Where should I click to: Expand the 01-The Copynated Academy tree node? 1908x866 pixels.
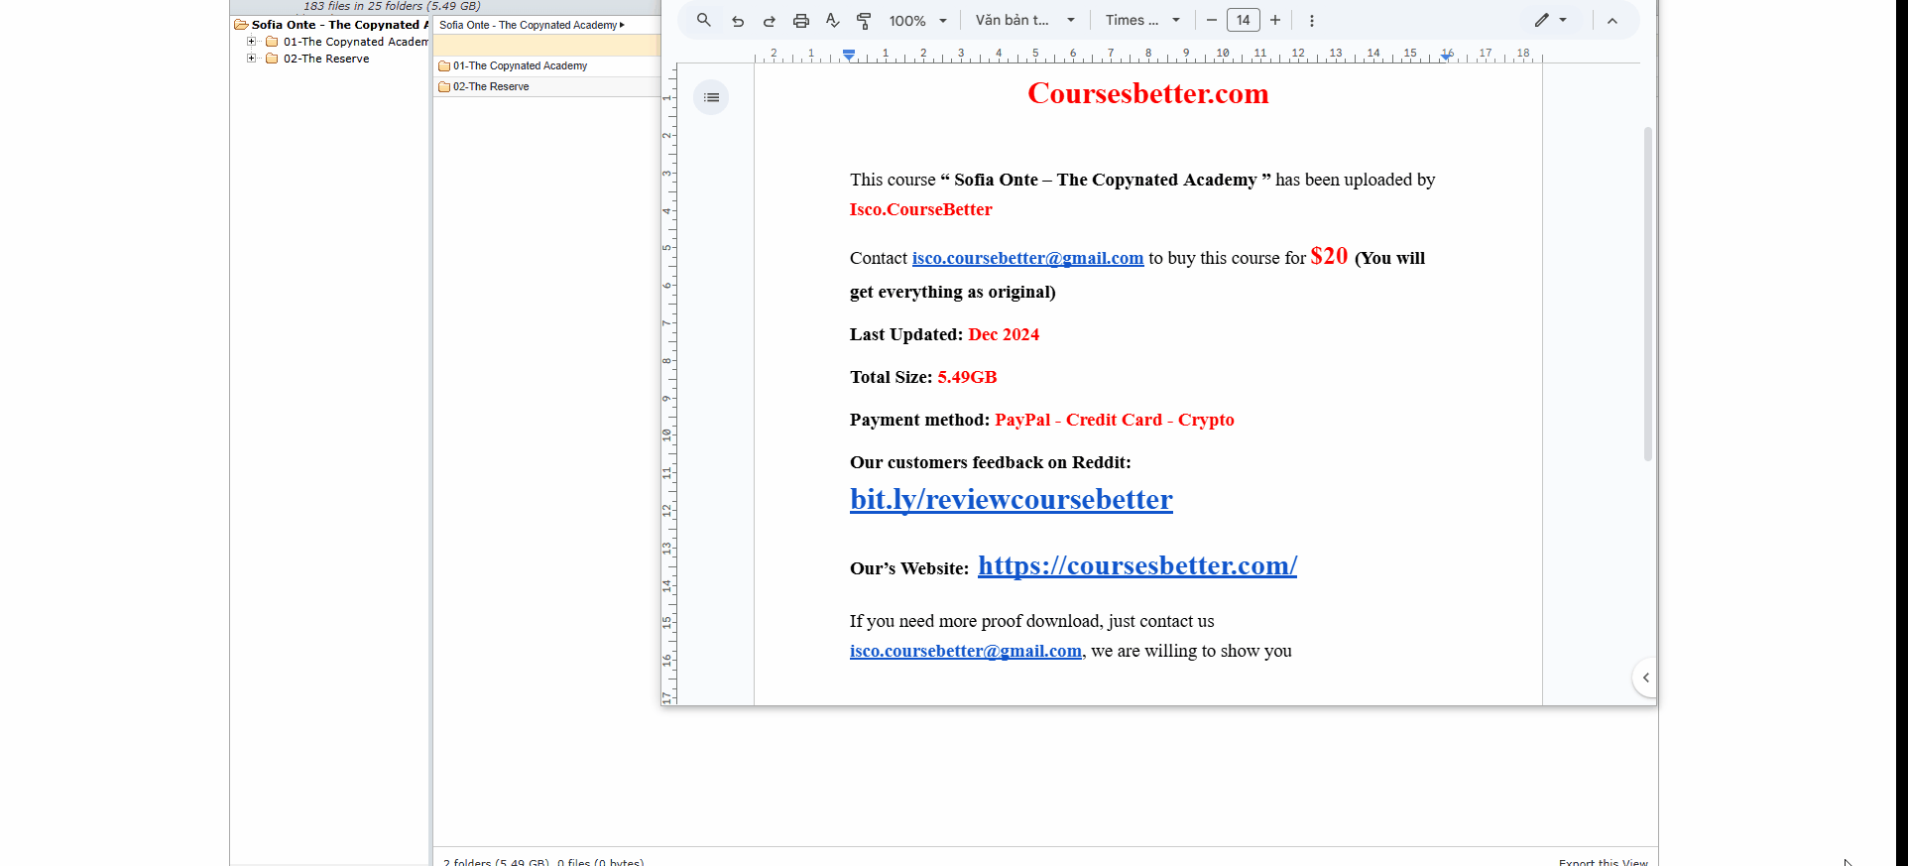pos(252,42)
